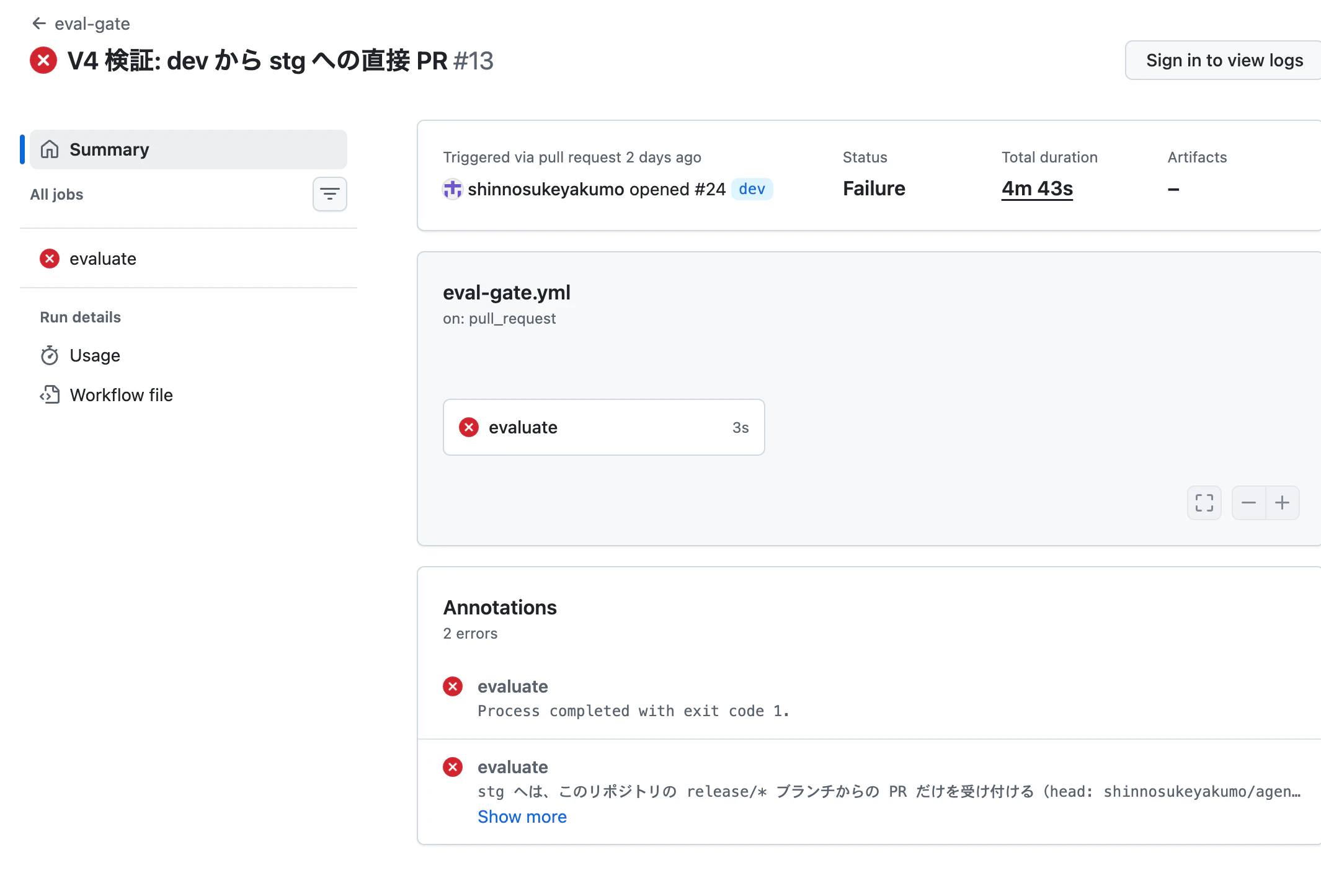The width and height of the screenshot is (1321, 873).
Task: Click the Usage stopwatch icon
Action: (50, 355)
